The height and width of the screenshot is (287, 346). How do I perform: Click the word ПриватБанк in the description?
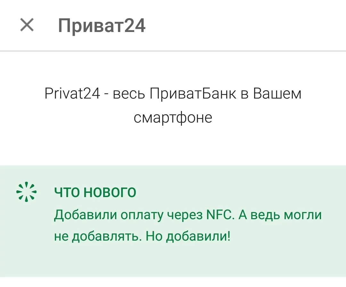click(193, 94)
